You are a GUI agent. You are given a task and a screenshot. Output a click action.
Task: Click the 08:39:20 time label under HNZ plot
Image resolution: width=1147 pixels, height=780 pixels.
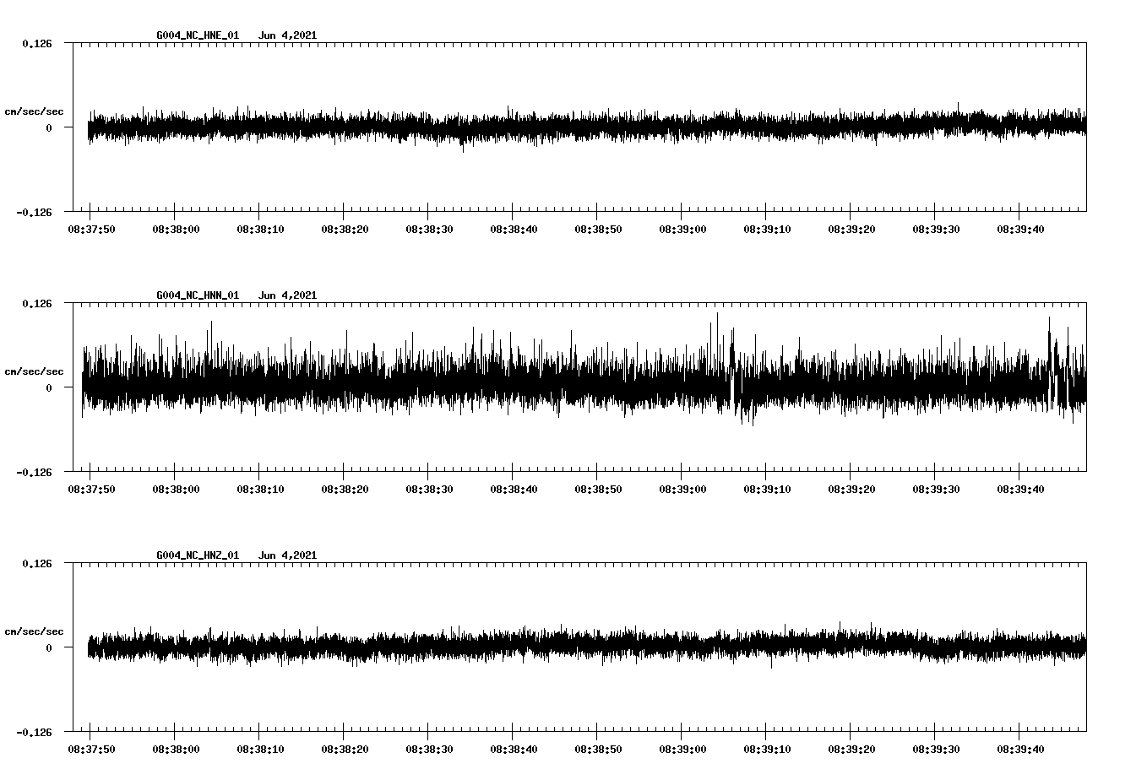851,750
